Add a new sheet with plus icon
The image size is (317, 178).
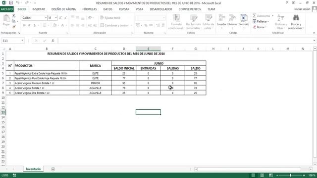53,169
